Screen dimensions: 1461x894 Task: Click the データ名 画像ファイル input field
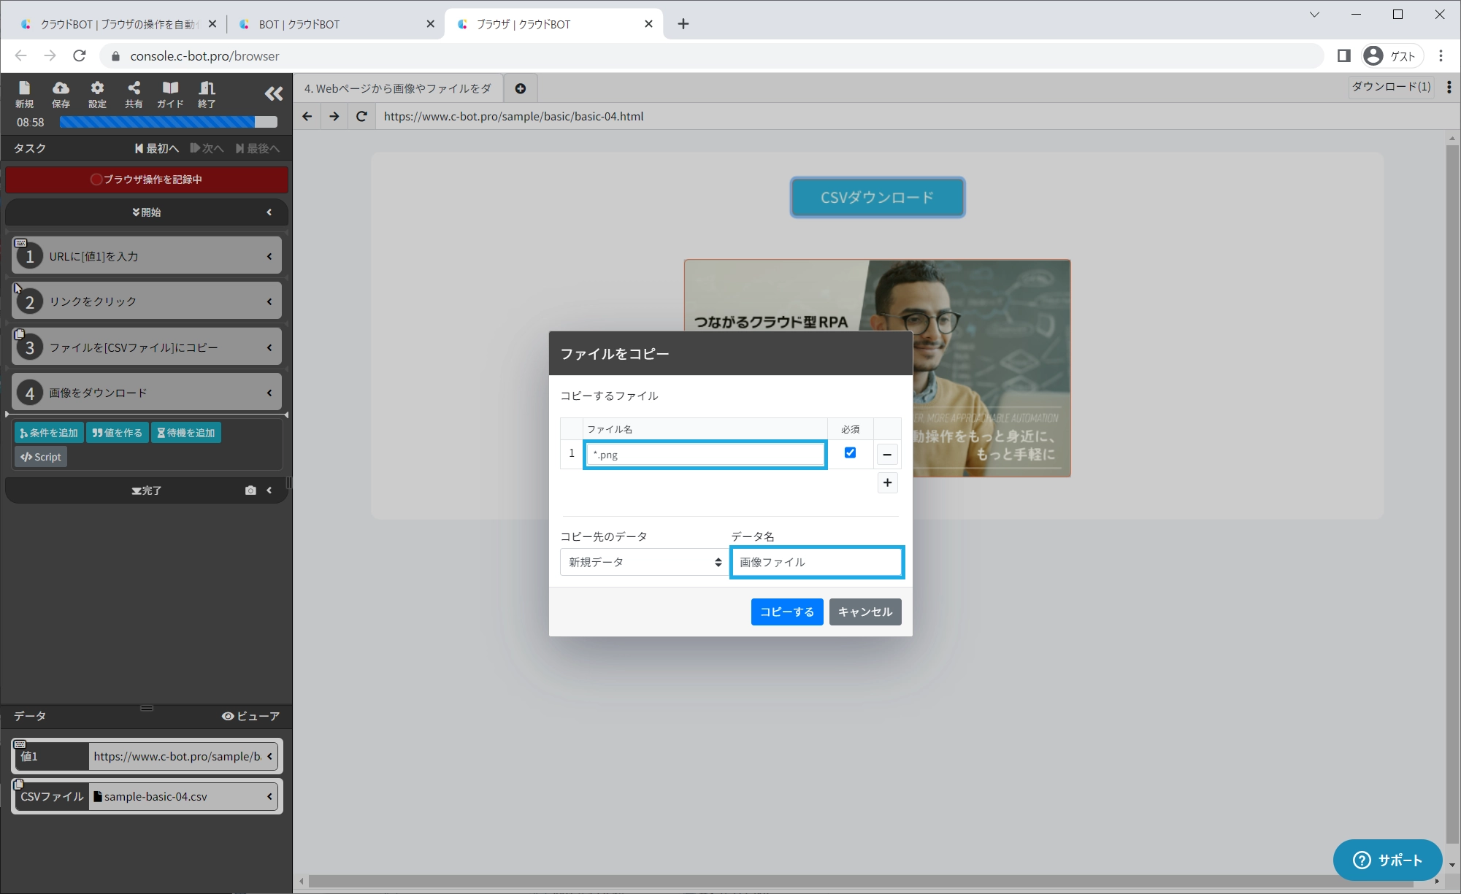click(816, 562)
